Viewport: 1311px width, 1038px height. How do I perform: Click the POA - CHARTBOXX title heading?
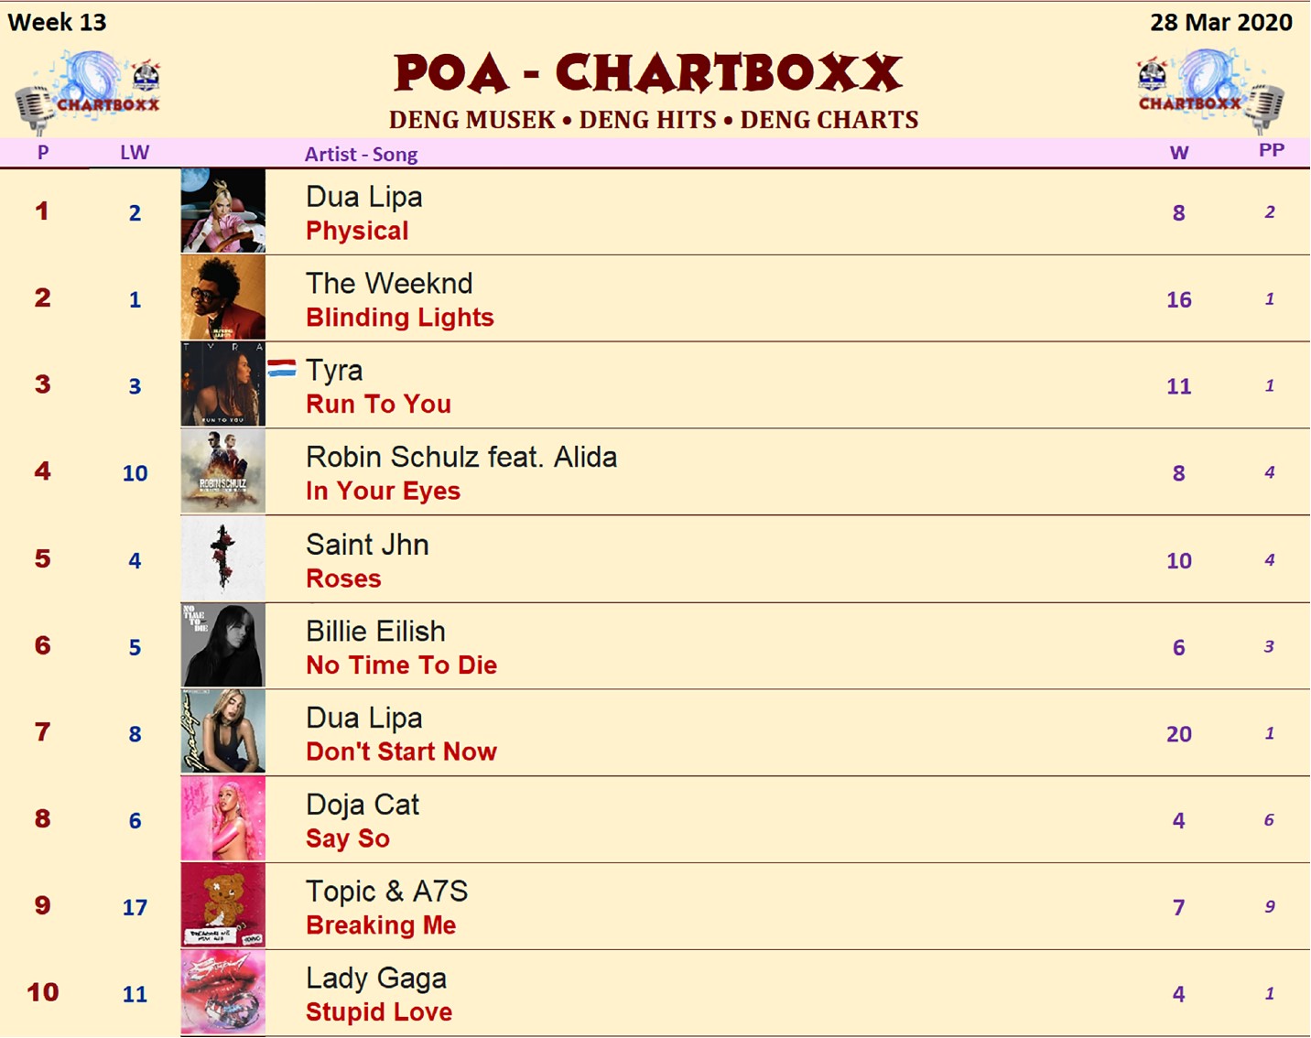click(648, 73)
